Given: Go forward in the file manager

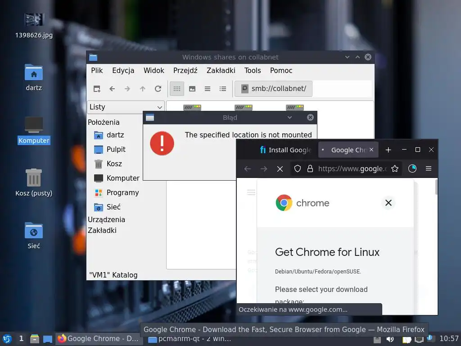Looking at the screenshot, I should 127,89.
